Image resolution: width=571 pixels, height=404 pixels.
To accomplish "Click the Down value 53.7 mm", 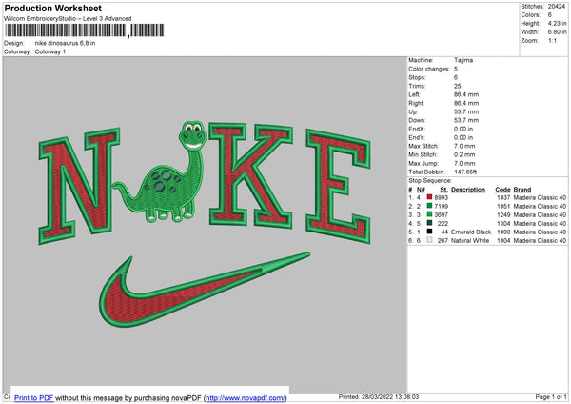I will (466, 120).
